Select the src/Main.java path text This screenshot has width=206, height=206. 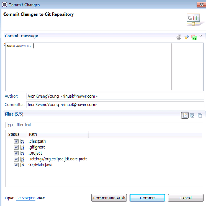[40, 165]
